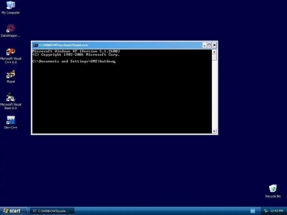Select the Dev-C++ desktop shortcut
Screen dimensions: 287x215
pyautogui.click(x=11, y=122)
